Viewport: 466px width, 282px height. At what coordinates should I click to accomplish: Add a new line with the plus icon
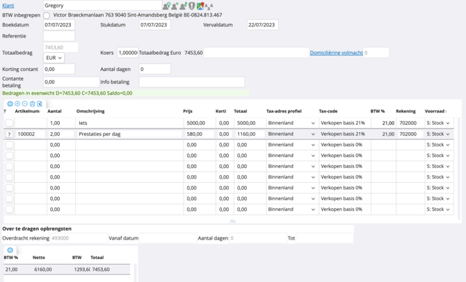(x=17, y=103)
